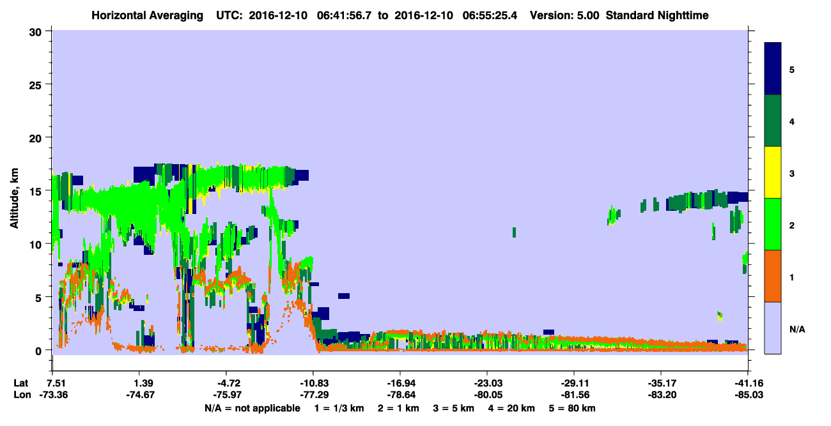The height and width of the screenshot is (426, 831).
Task: Click the yellow level 3 colorbar segment
Action: tap(773, 172)
